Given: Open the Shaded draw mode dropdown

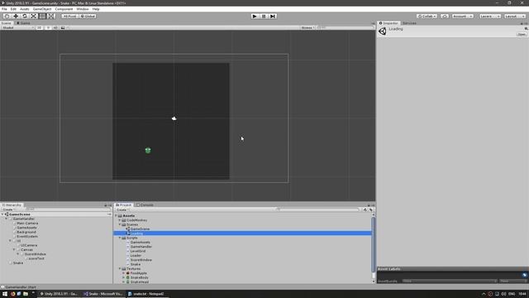Looking at the screenshot, I should pyautogui.click(x=17, y=27).
